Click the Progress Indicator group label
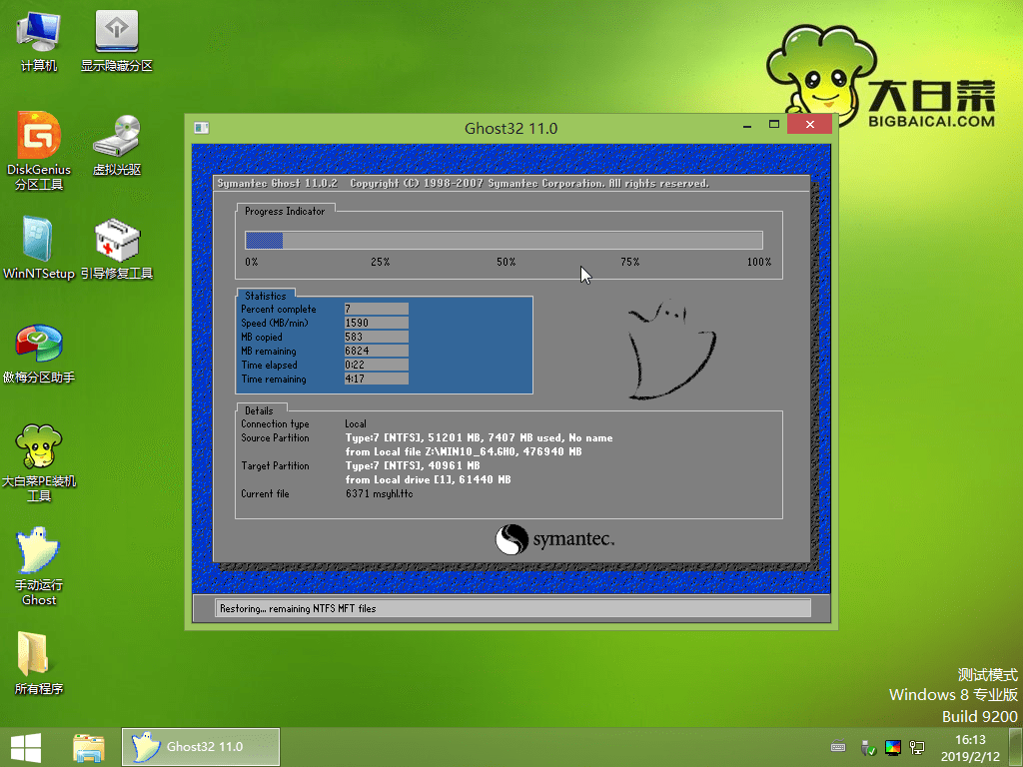Image resolution: width=1023 pixels, height=767 pixels. tap(285, 212)
